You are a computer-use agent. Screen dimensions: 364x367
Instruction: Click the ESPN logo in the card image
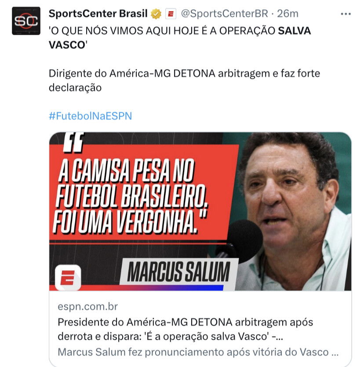click(x=68, y=277)
